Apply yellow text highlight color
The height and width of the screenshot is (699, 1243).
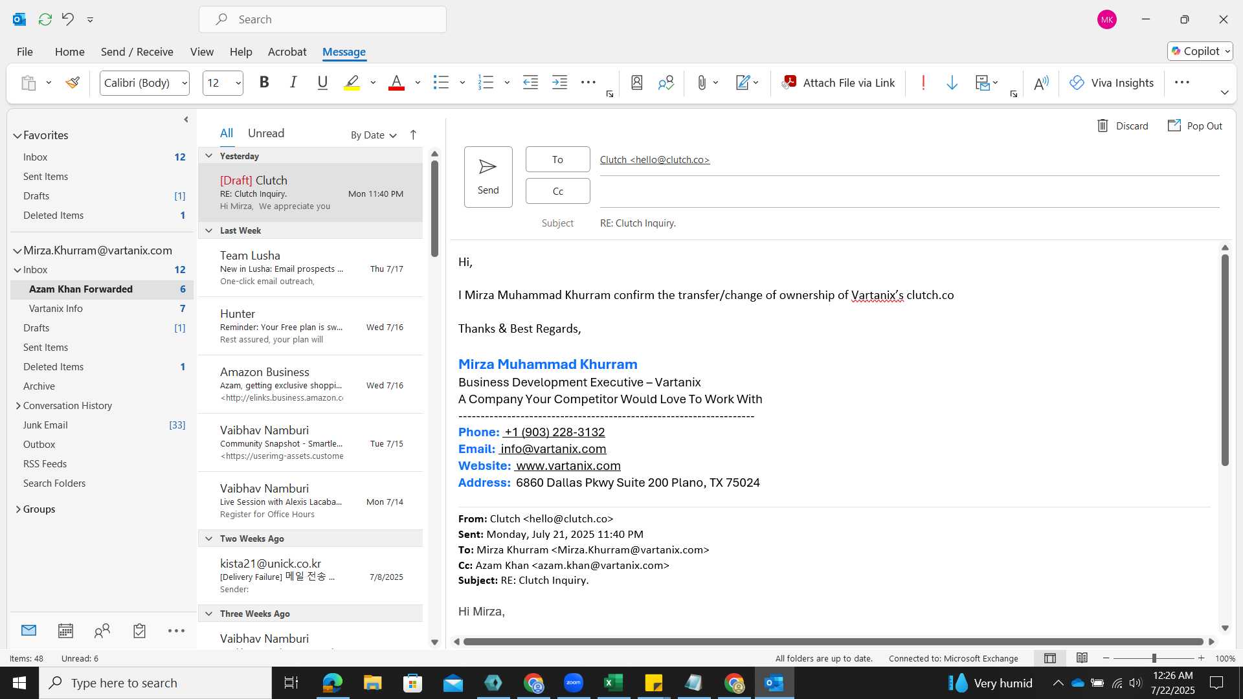tap(352, 83)
